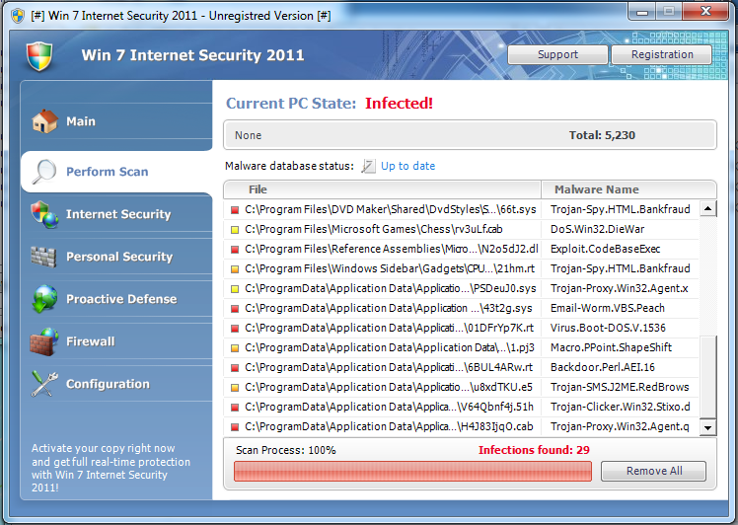Click the house icon beside Main
This screenshot has width=738, height=525.
[44, 121]
